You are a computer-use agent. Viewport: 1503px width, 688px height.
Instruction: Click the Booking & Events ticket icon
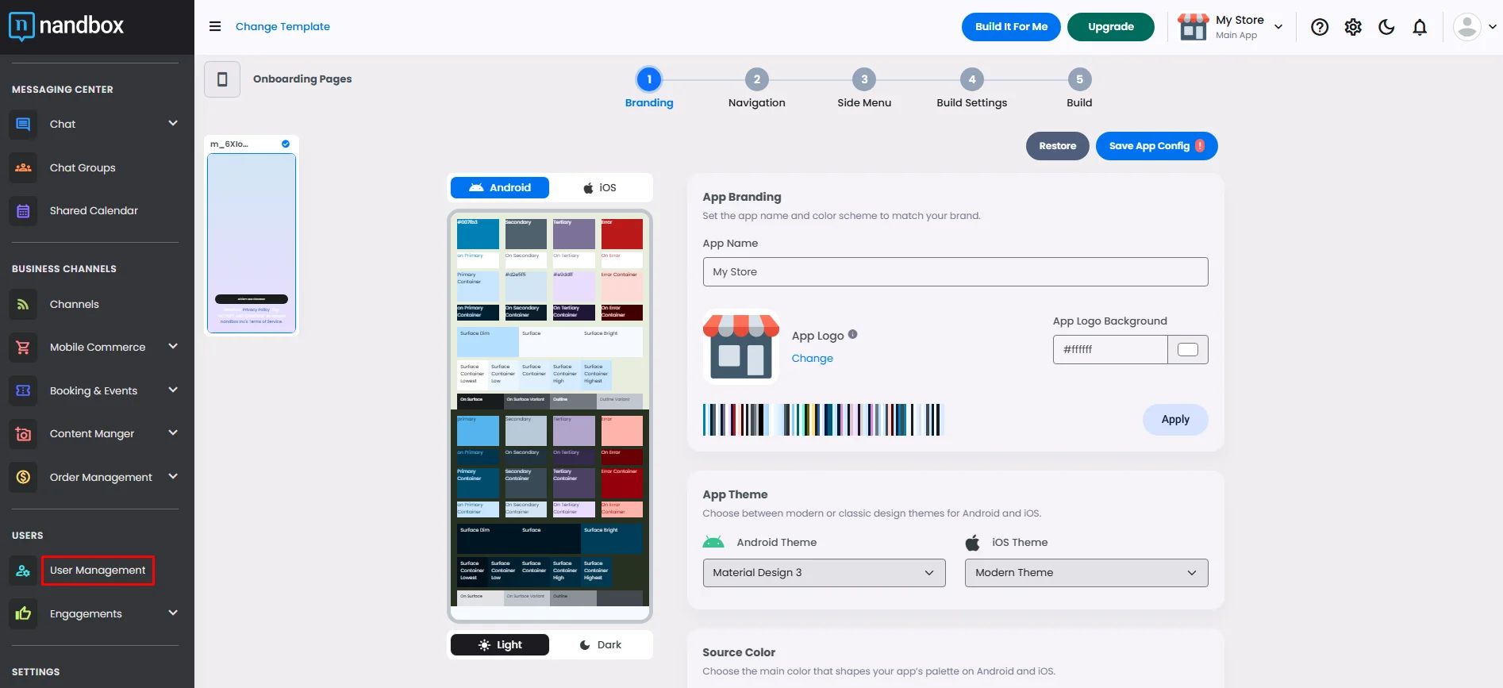coord(23,391)
